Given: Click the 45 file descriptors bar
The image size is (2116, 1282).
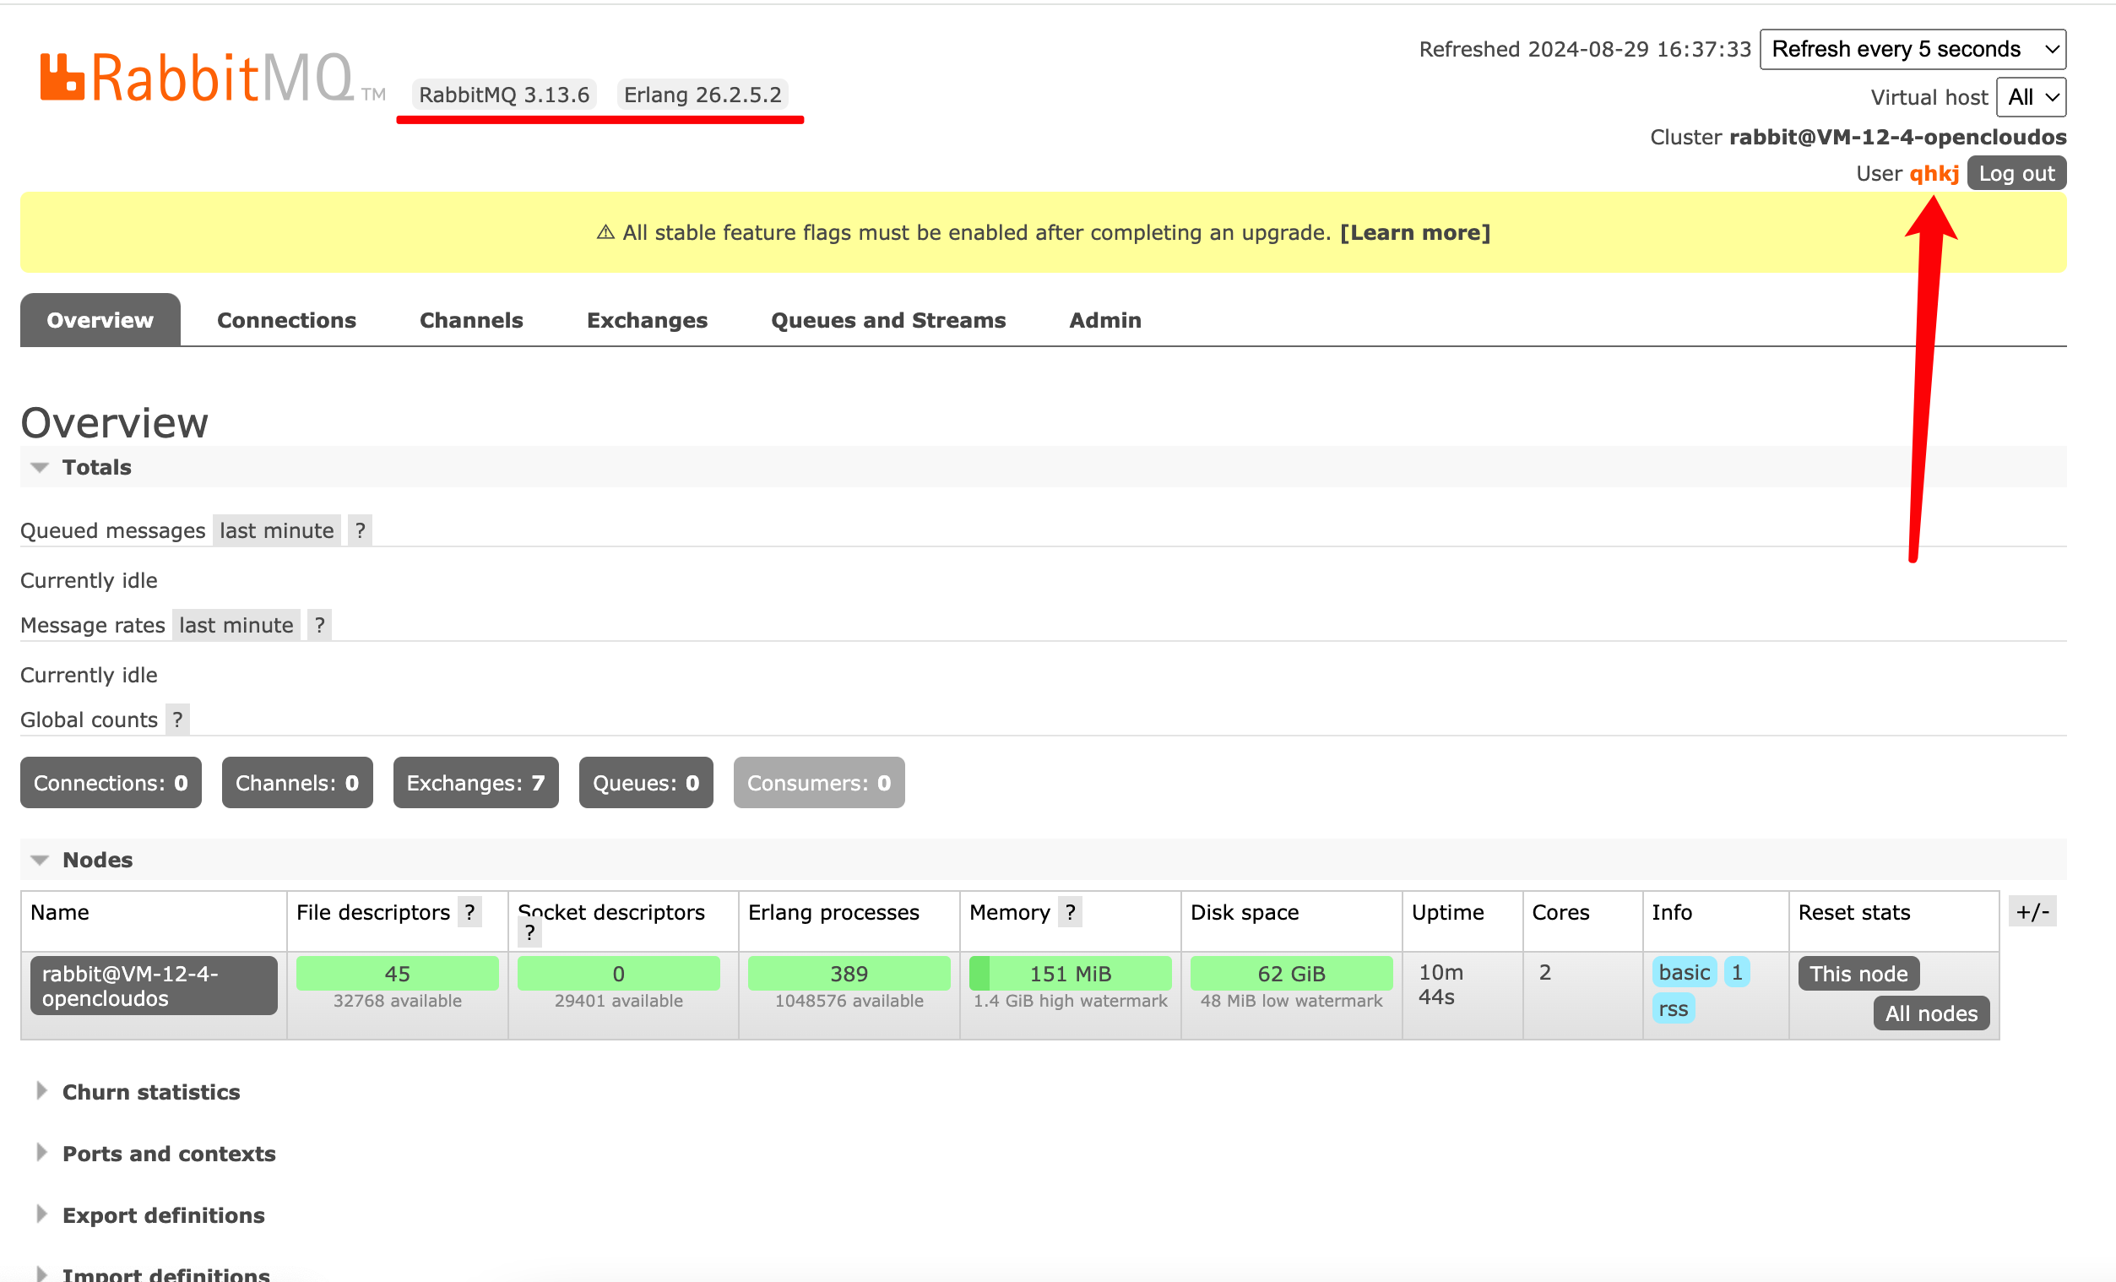Looking at the screenshot, I should pos(398,974).
